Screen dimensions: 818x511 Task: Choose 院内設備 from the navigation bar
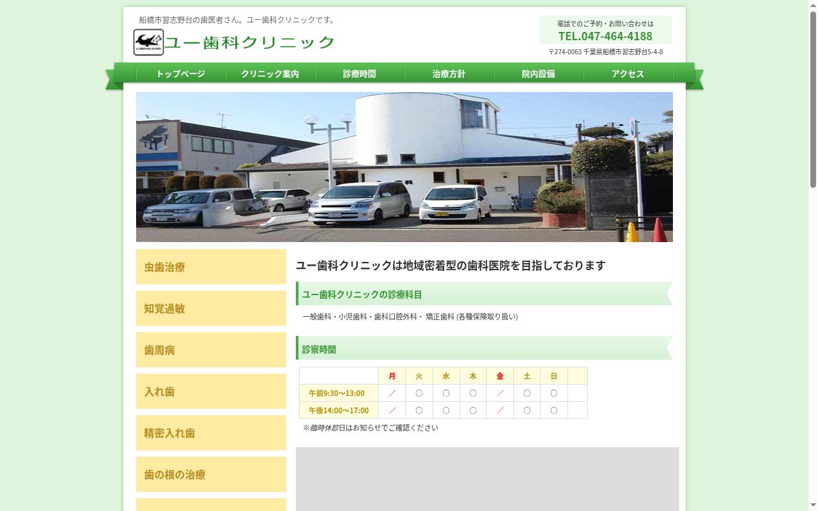[x=539, y=74]
